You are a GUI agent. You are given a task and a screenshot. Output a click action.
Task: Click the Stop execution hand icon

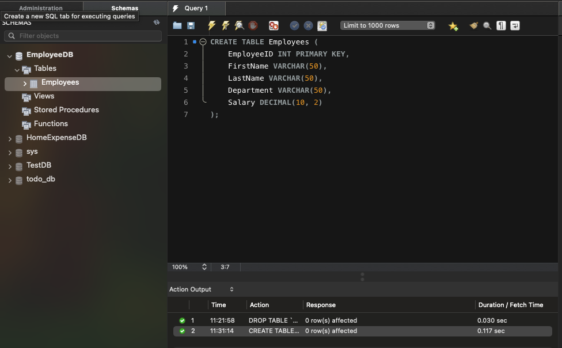pos(253,26)
